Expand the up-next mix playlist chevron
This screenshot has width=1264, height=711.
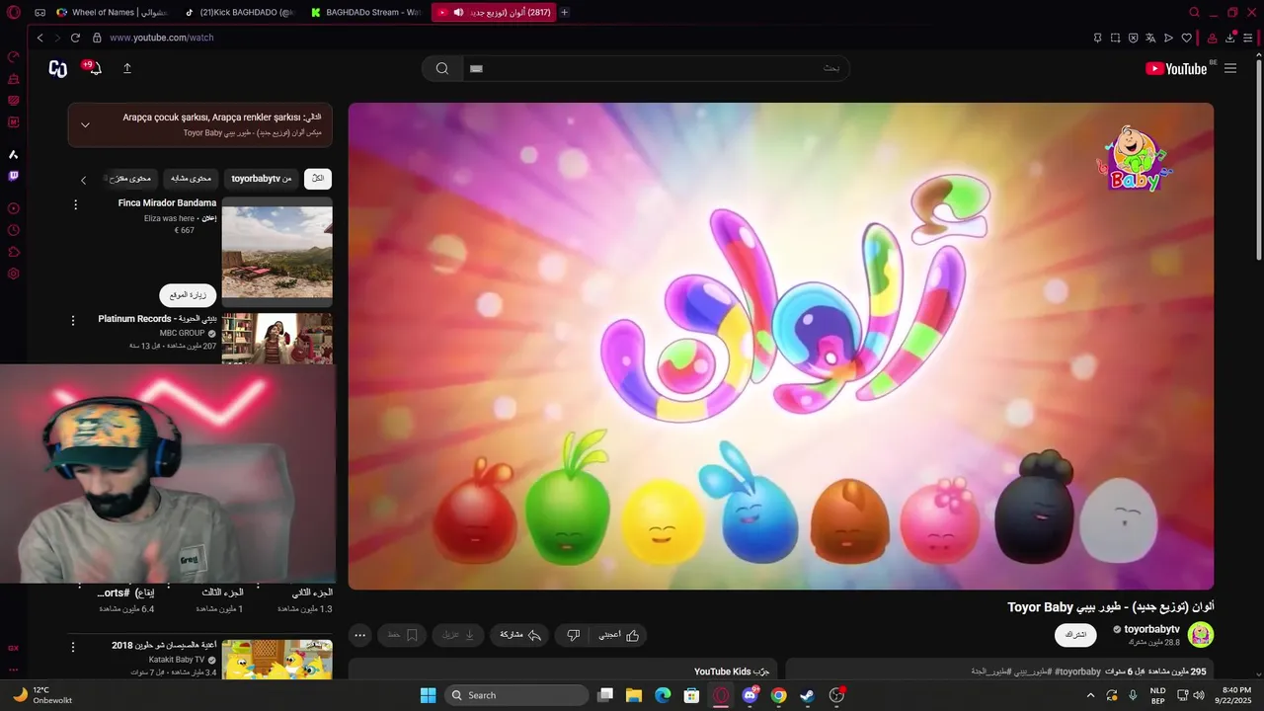point(85,124)
